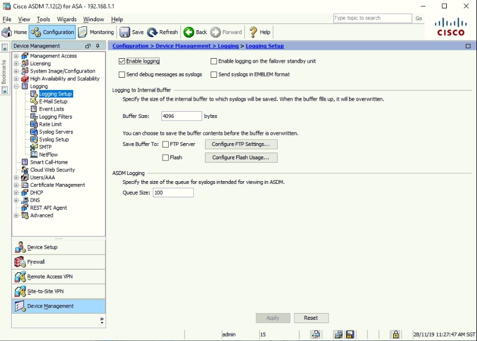Select the Event Lists icon
The image size is (477, 341).
tap(34, 109)
